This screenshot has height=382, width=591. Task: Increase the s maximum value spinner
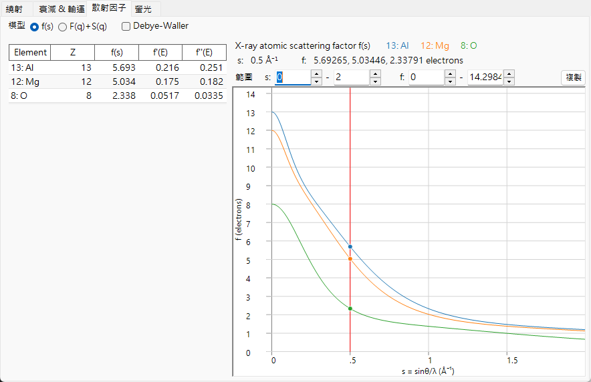375,73
